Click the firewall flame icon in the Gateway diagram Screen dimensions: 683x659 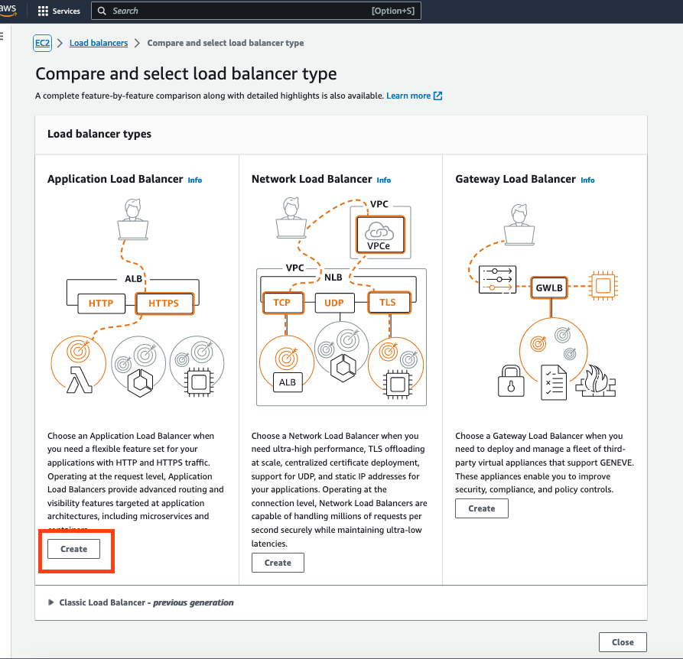597,381
